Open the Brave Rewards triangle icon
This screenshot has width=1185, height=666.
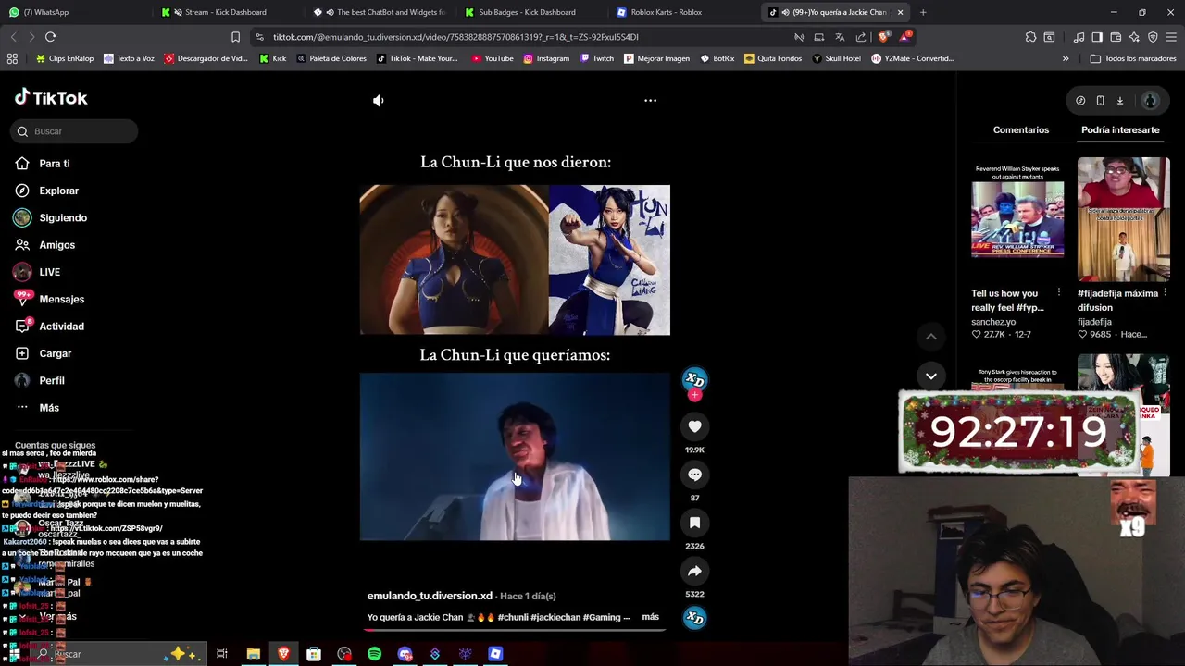[x=904, y=37]
